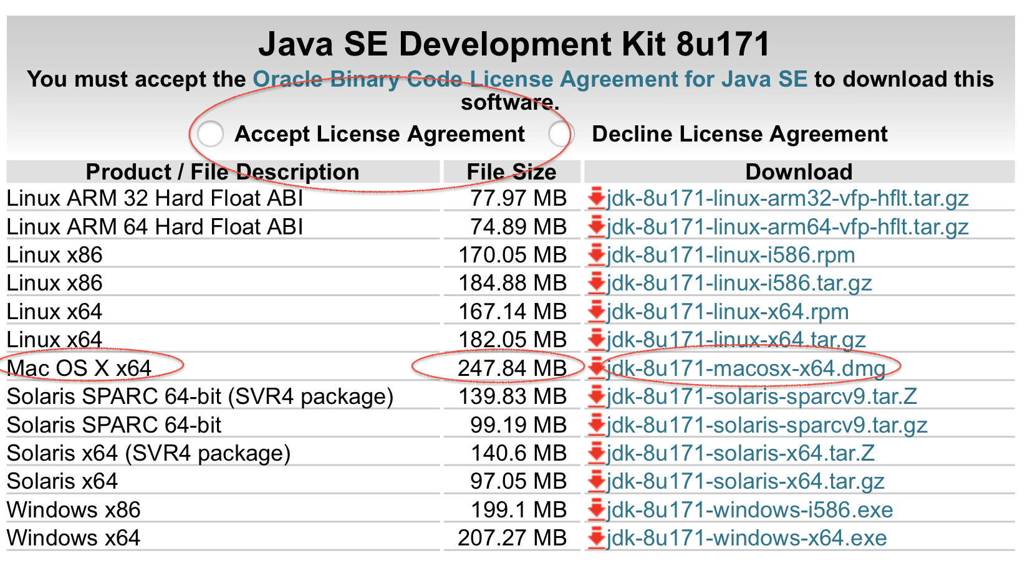Select the Accept License Agreement radio button

point(211,134)
